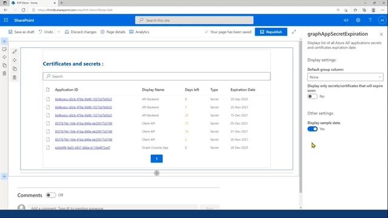388x218 pixels.
Task: Open a new browser tab with plus
Action: pyautogui.click(x=61, y=2)
